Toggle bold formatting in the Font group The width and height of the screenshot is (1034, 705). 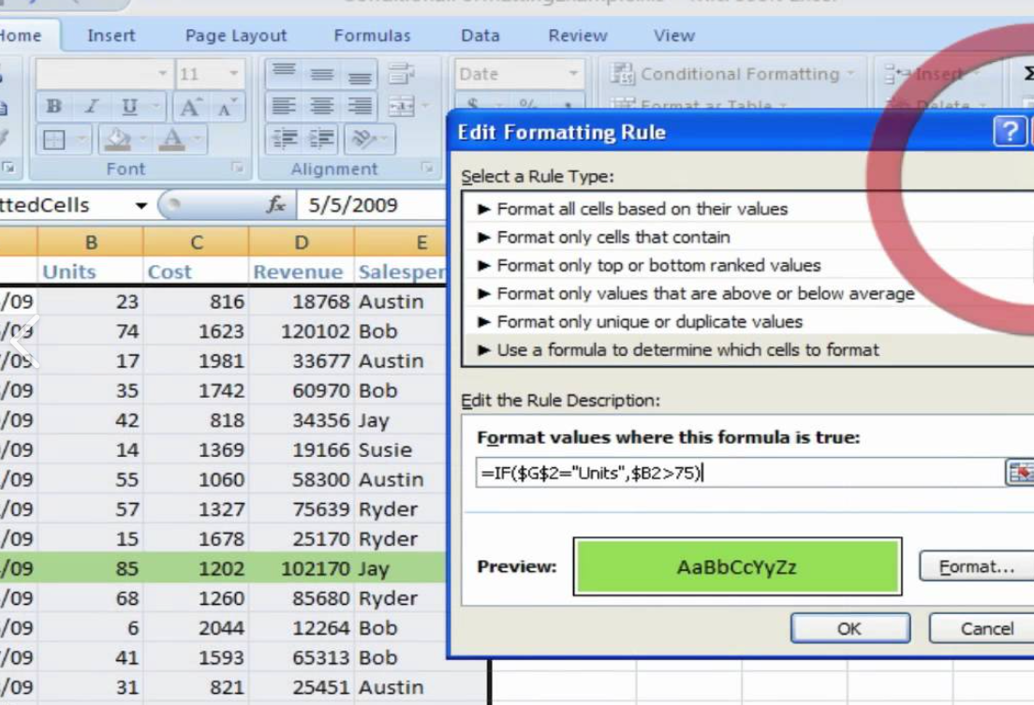(54, 105)
